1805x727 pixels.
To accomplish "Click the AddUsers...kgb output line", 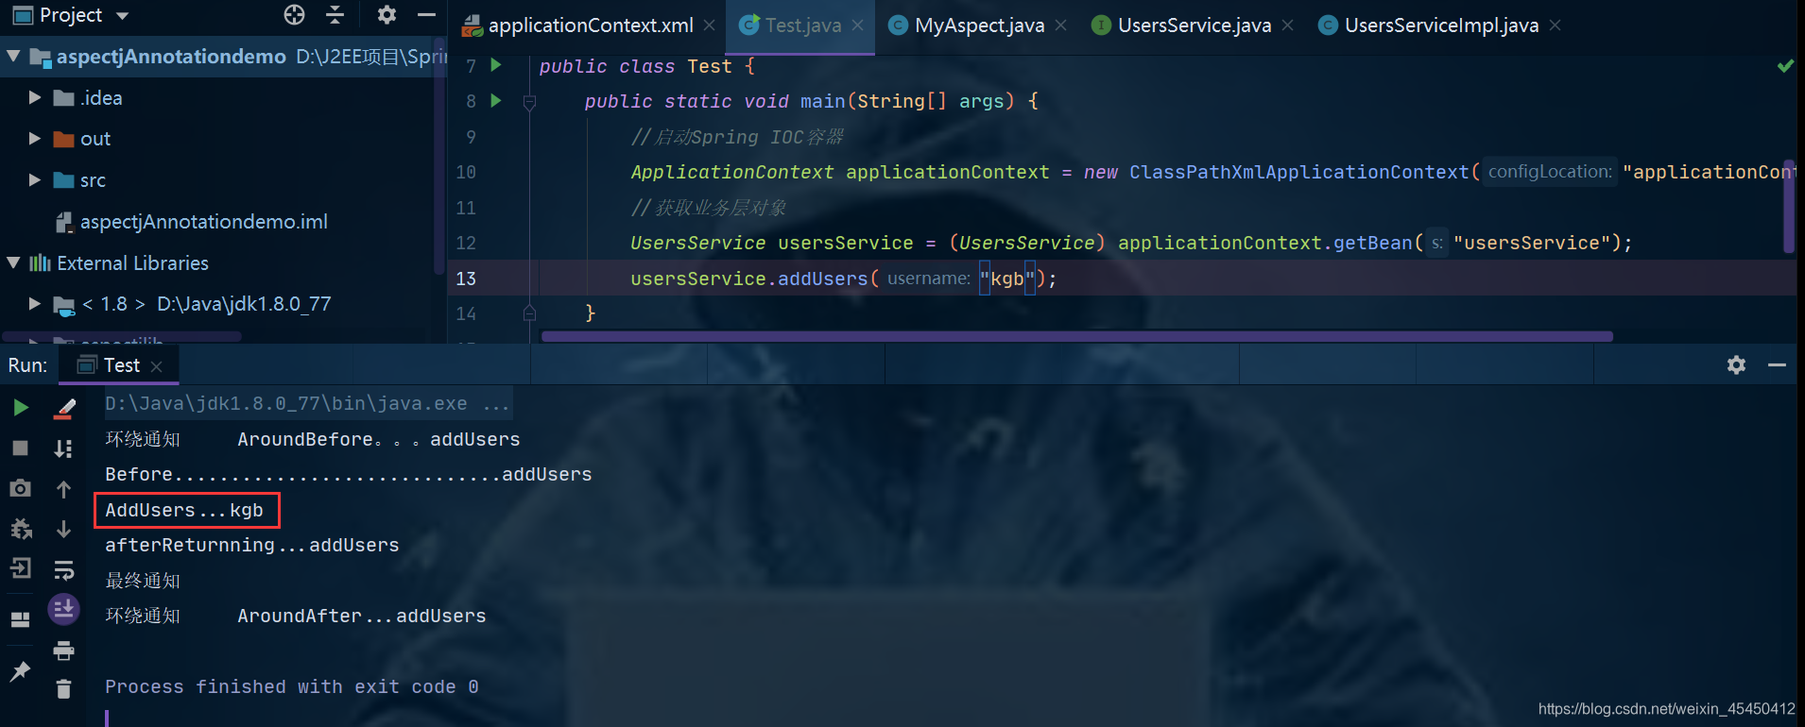I will [x=184, y=511].
